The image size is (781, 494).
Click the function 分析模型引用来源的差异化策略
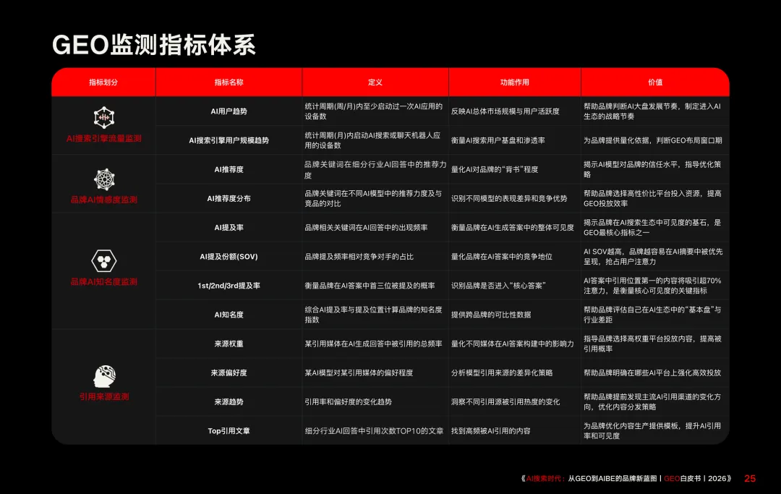[502, 372]
